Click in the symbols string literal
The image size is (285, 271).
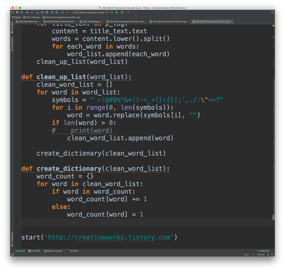(x=156, y=100)
